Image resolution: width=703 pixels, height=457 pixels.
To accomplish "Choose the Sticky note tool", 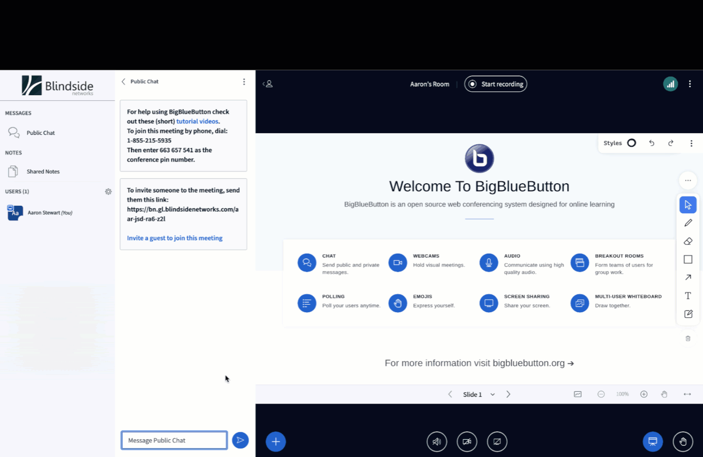I will [688, 314].
